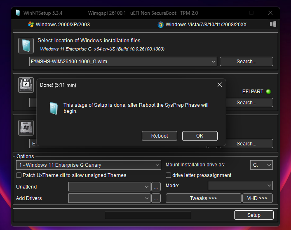The width and height of the screenshot is (291, 230).
Task: Click the Reboot button
Action: point(160,136)
